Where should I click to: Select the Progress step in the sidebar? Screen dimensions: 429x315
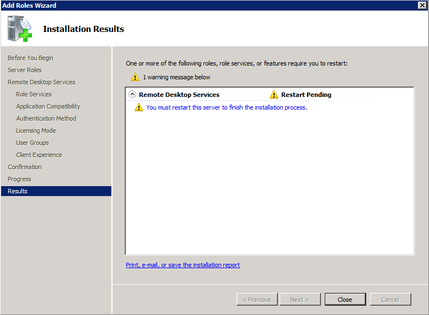19,179
